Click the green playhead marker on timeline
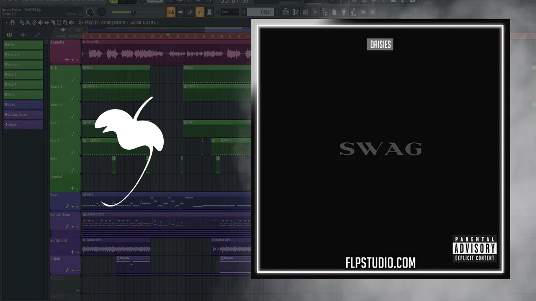The image size is (536, 301). tap(168, 36)
